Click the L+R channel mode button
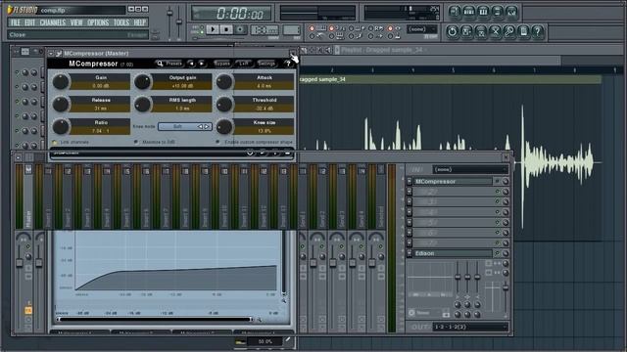The height and width of the screenshot is (352, 627). [244, 64]
